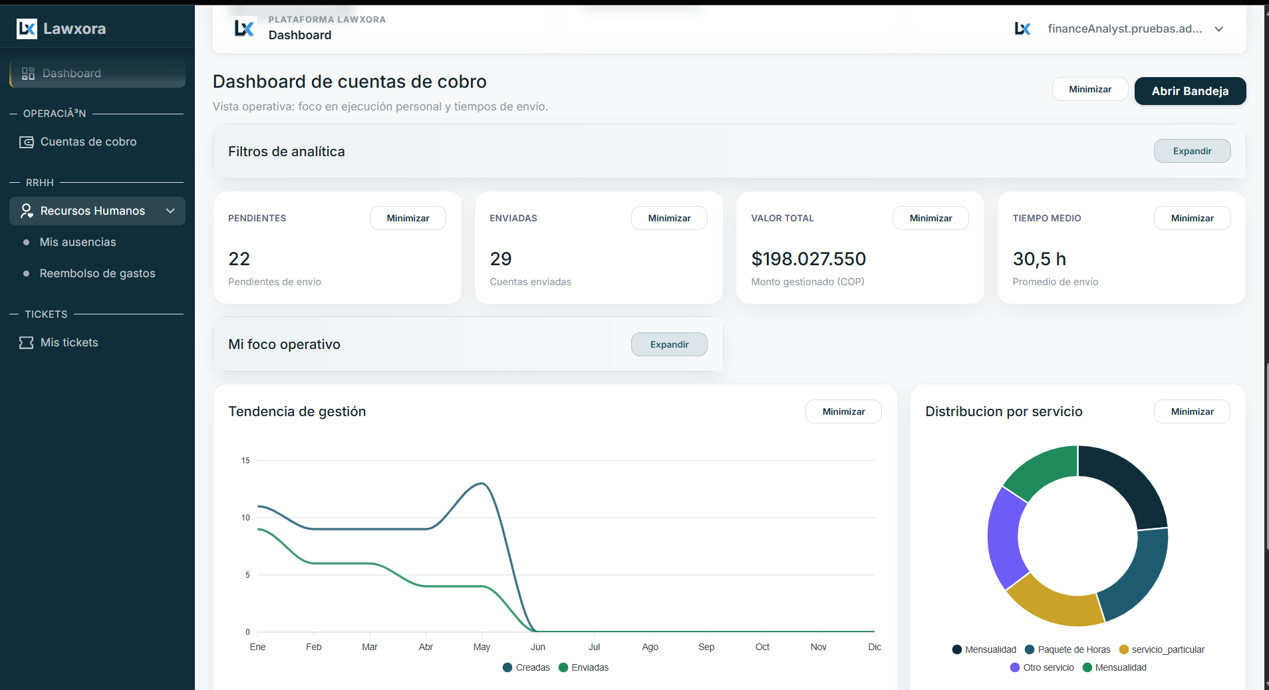This screenshot has width=1269, height=690.
Task: Open the Abrir Bandeja button
Action: pyautogui.click(x=1190, y=91)
